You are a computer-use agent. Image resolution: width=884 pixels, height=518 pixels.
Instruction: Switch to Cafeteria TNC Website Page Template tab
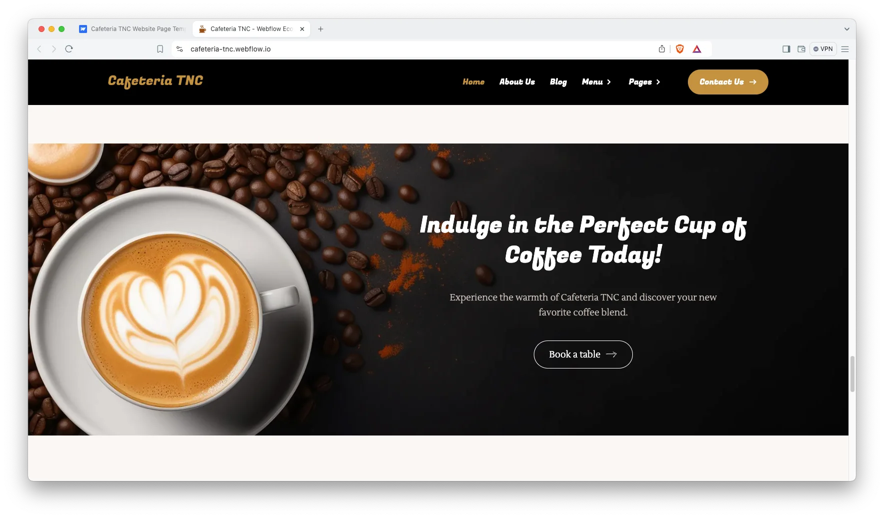132,29
